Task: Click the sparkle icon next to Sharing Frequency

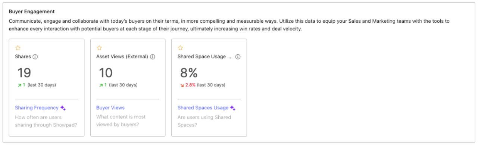Action: [63, 108]
